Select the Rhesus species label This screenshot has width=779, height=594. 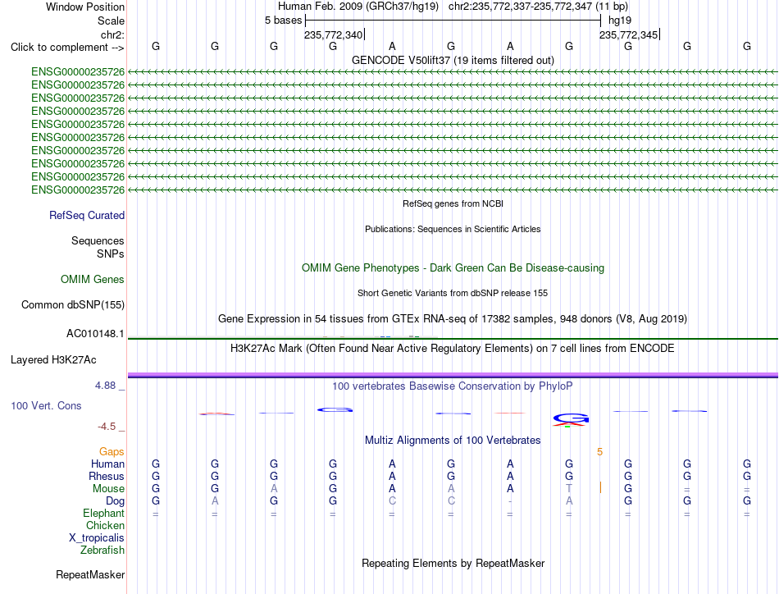107,476
